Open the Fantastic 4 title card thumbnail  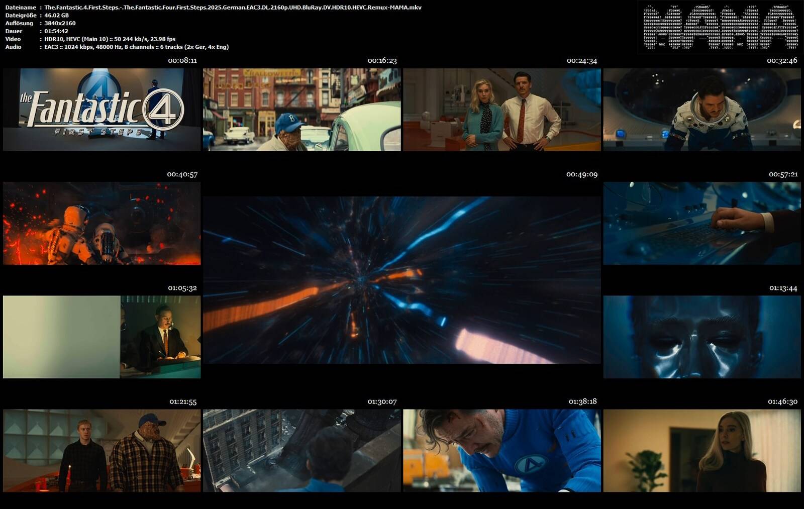click(x=102, y=110)
